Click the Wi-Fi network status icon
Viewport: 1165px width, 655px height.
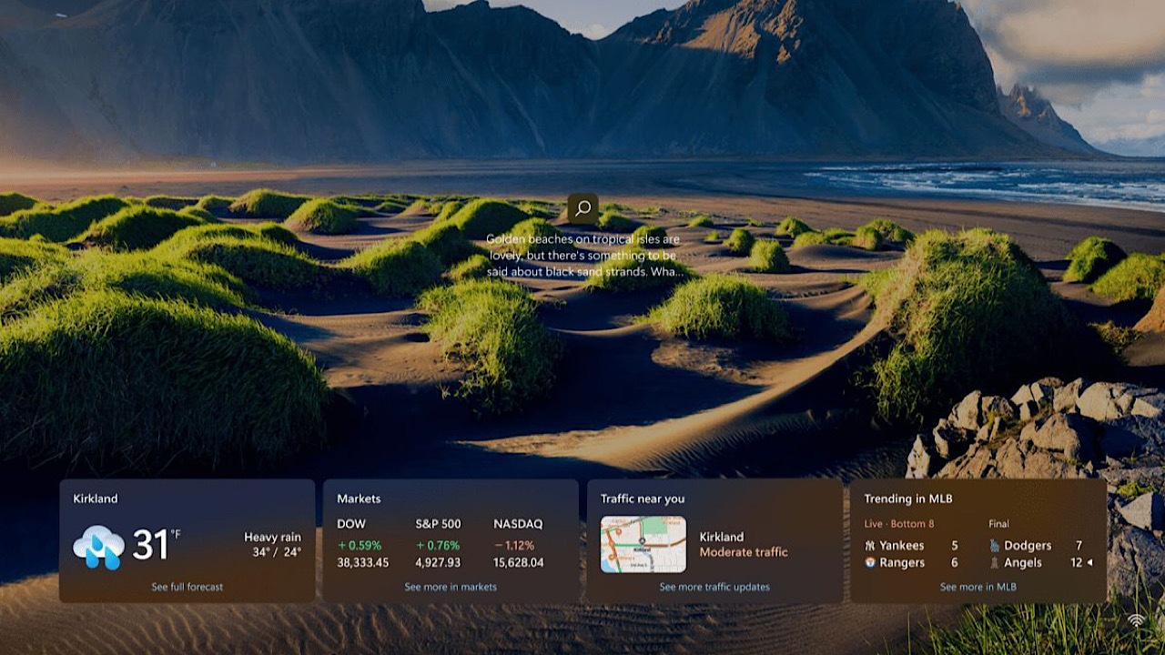tap(1136, 620)
